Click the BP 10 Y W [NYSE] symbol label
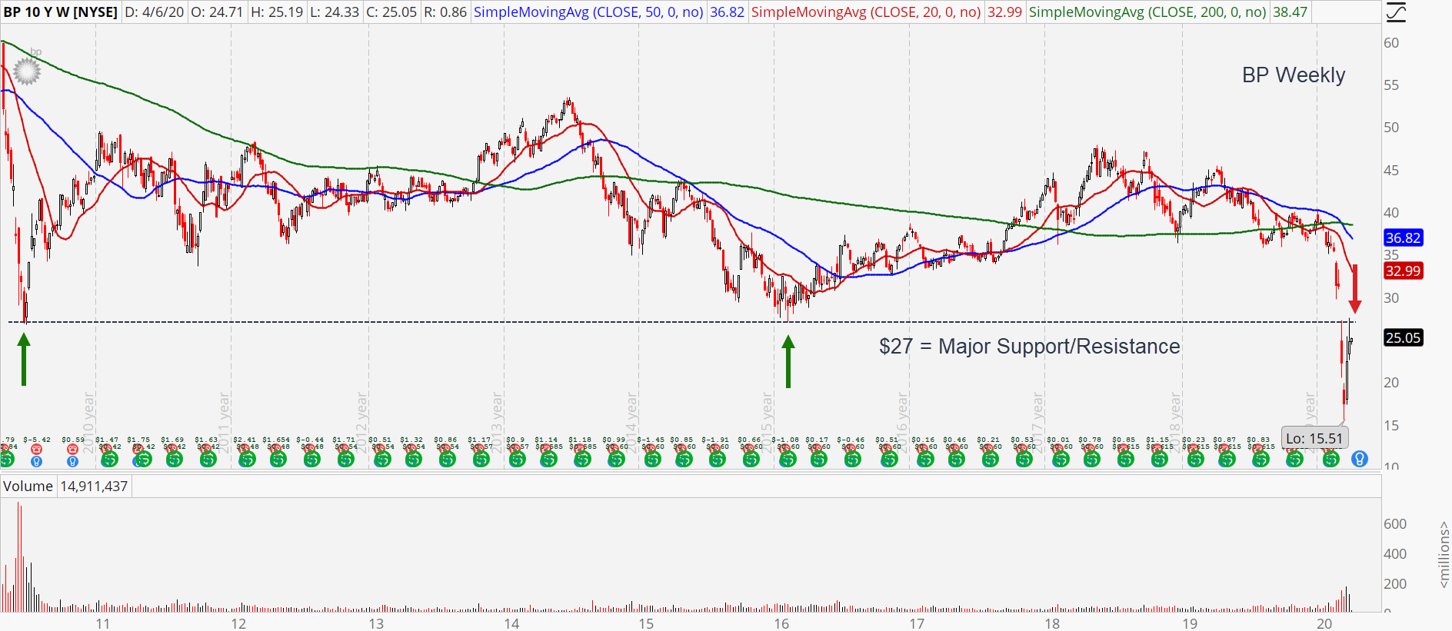Image resolution: width=1452 pixels, height=631 pixels. click(x=61, y=12)
